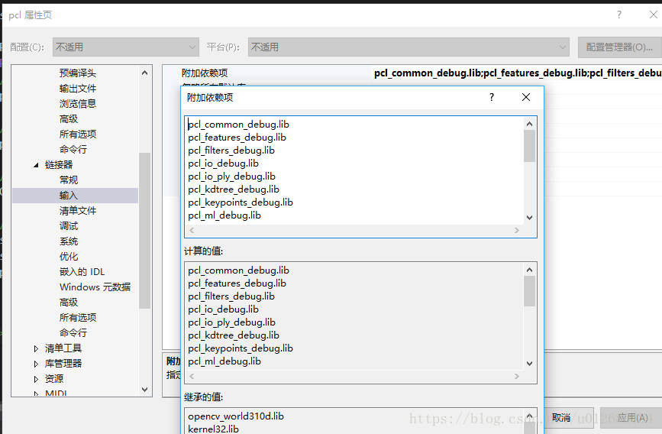Click scroll up arrow of property tree
The width and height of the screenshot is (662, 434).
[x=145, y=73]
